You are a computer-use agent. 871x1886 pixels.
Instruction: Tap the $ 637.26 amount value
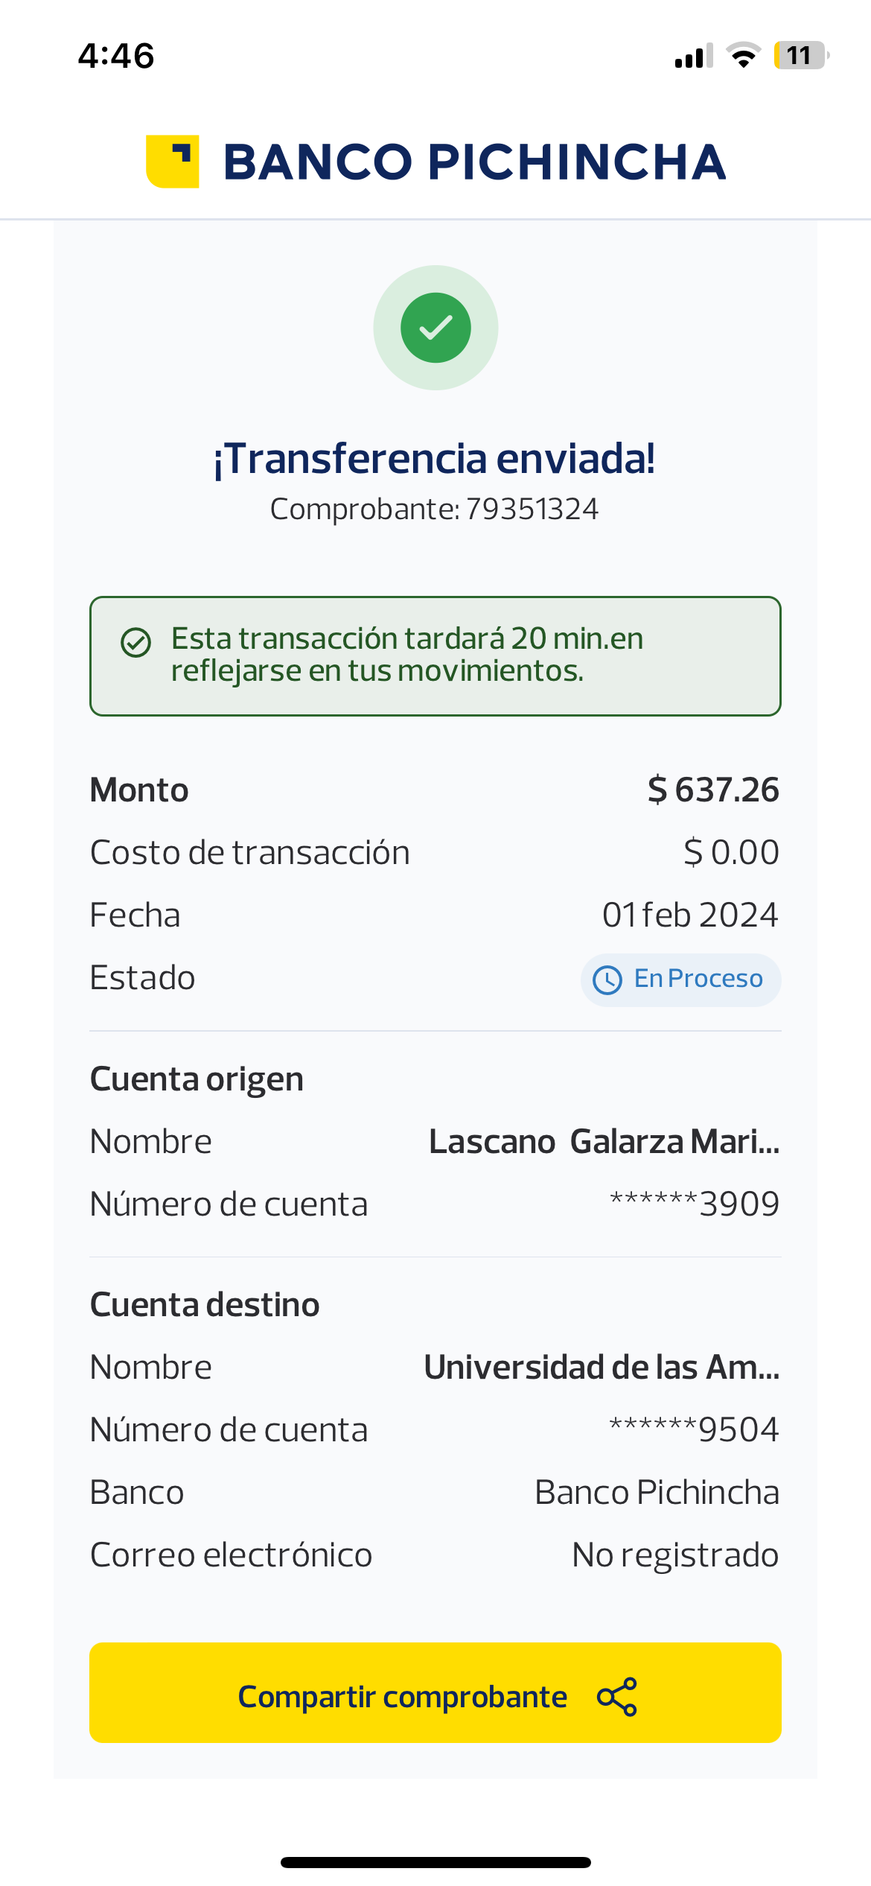point(713,790)
